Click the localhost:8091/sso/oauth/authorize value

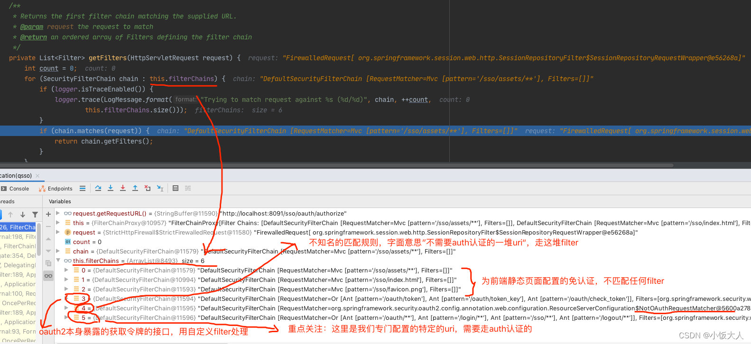[283, 213]
